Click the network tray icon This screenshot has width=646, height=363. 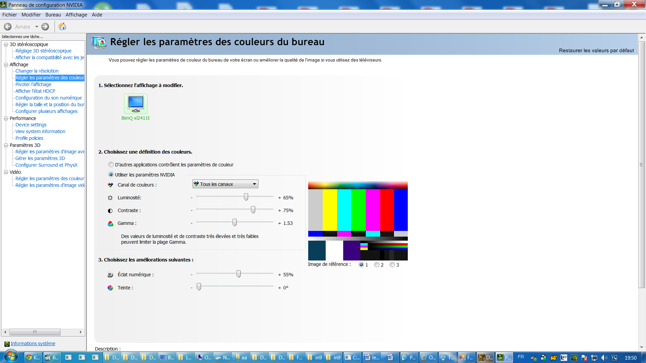(x=594, y=358)
